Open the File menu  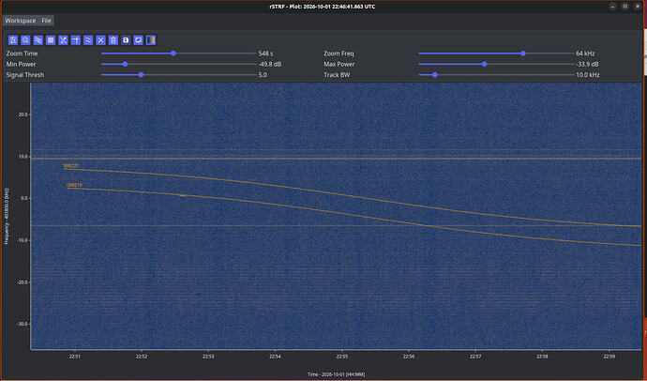tap(46, 21)
